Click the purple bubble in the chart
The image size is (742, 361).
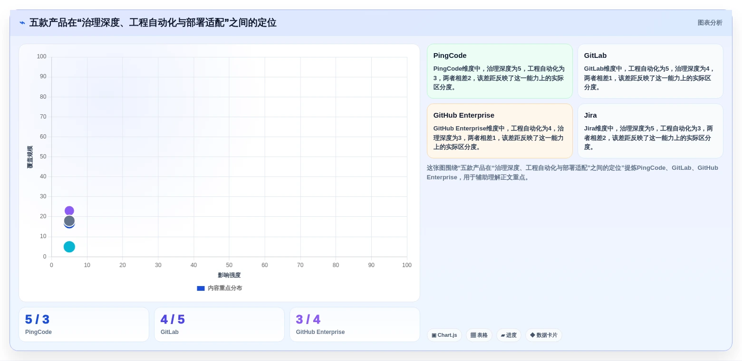[x=69, y=211]
